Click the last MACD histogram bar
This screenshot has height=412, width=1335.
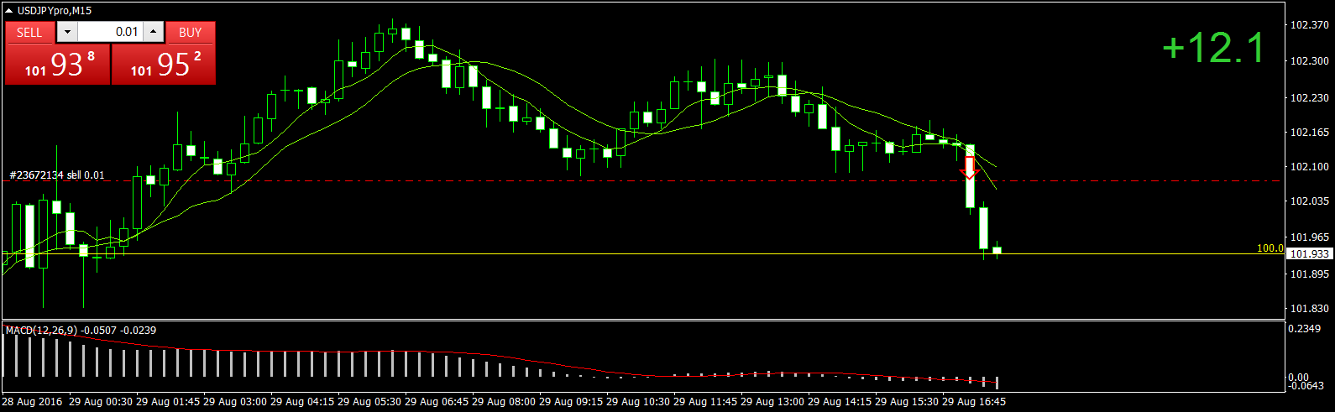[x=997, y=383]
